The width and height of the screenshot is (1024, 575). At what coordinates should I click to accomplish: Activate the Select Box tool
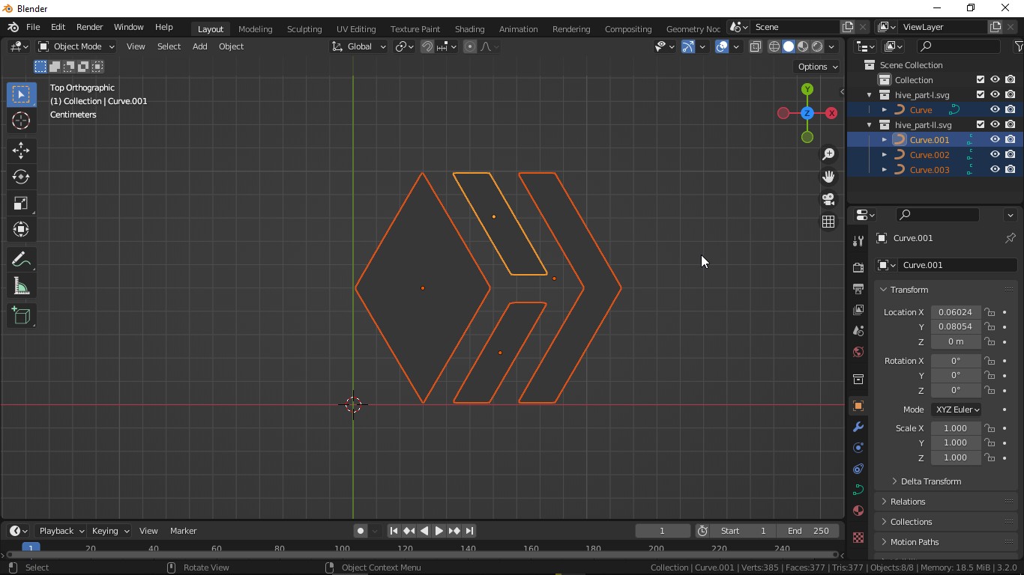pos(21,94)
